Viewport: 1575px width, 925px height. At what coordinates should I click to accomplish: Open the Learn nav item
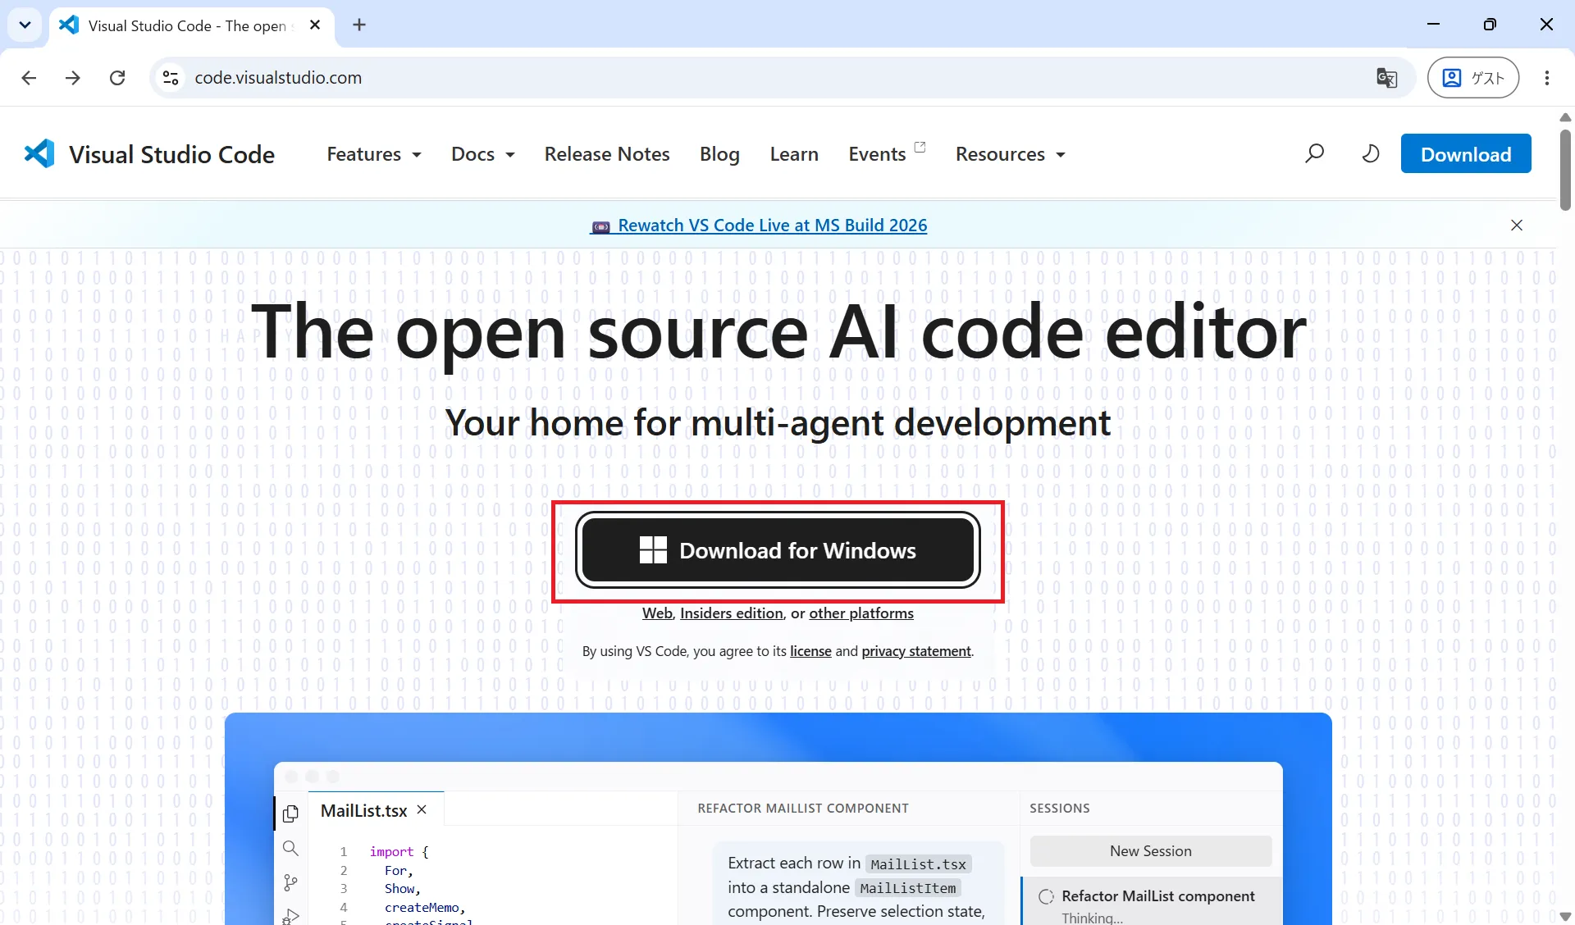[x=794, y=154]
